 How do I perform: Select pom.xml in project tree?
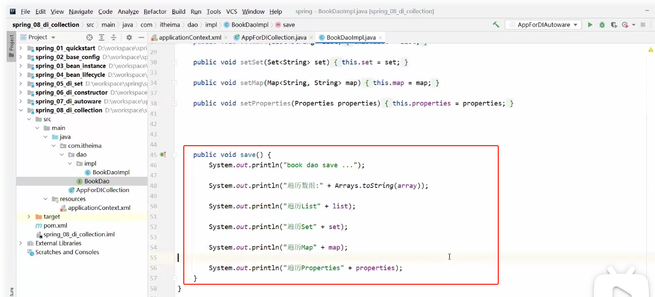coord(55,225)
